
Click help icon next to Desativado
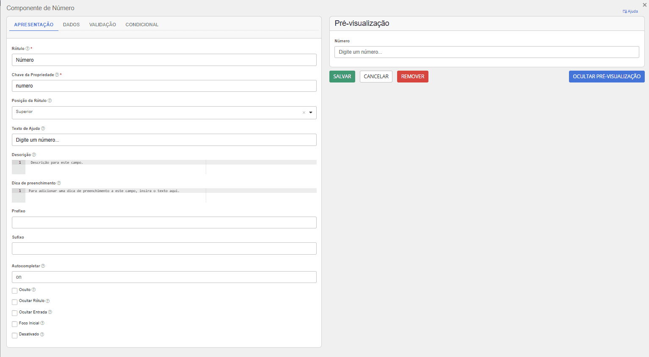click(42, 334)
